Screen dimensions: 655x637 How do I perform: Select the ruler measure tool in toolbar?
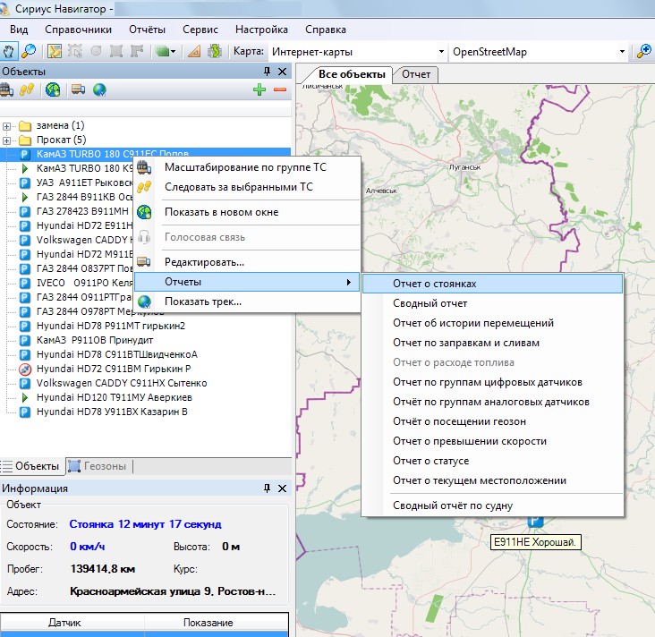(194, 51)
